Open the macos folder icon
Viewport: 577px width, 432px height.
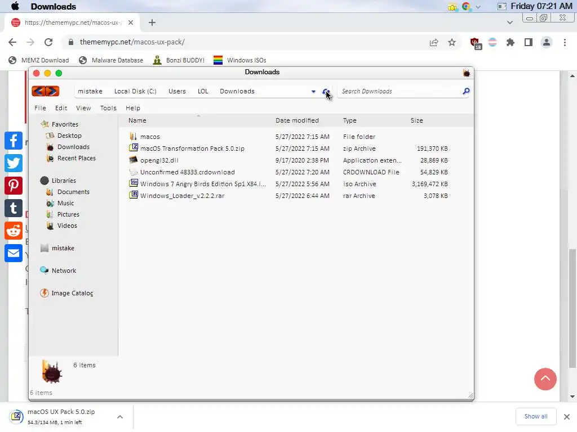133,136
